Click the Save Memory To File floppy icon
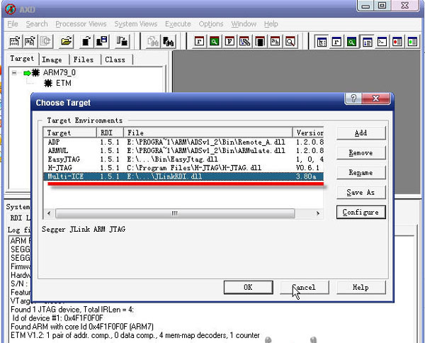The image size is (425, 343). click(102, 42)
